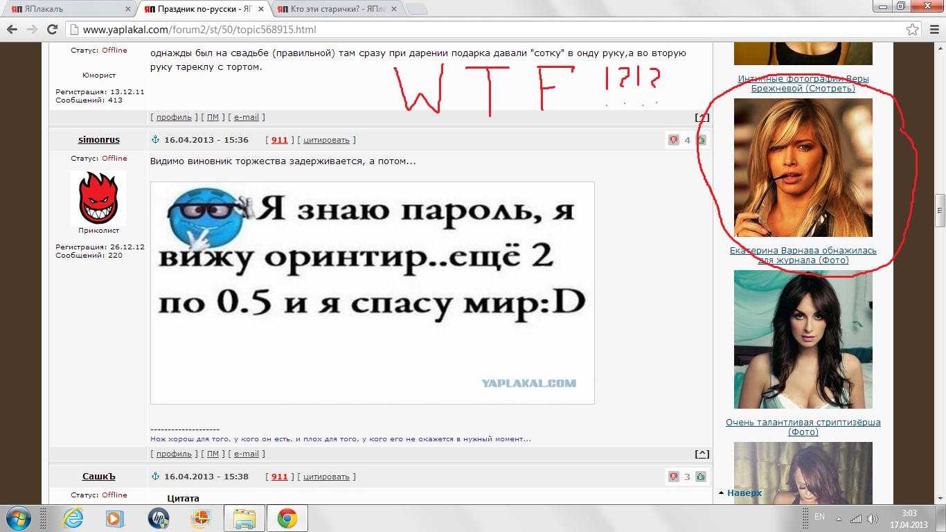Click the thumbs-down icon on simonrus's post

(673, 140)
